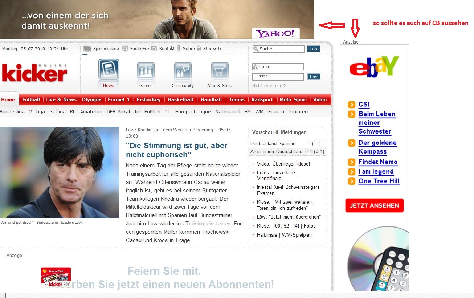This screenshot has height=298, width=474.
Task: Click the Yahoo! logo in banner
Action: 276,33
